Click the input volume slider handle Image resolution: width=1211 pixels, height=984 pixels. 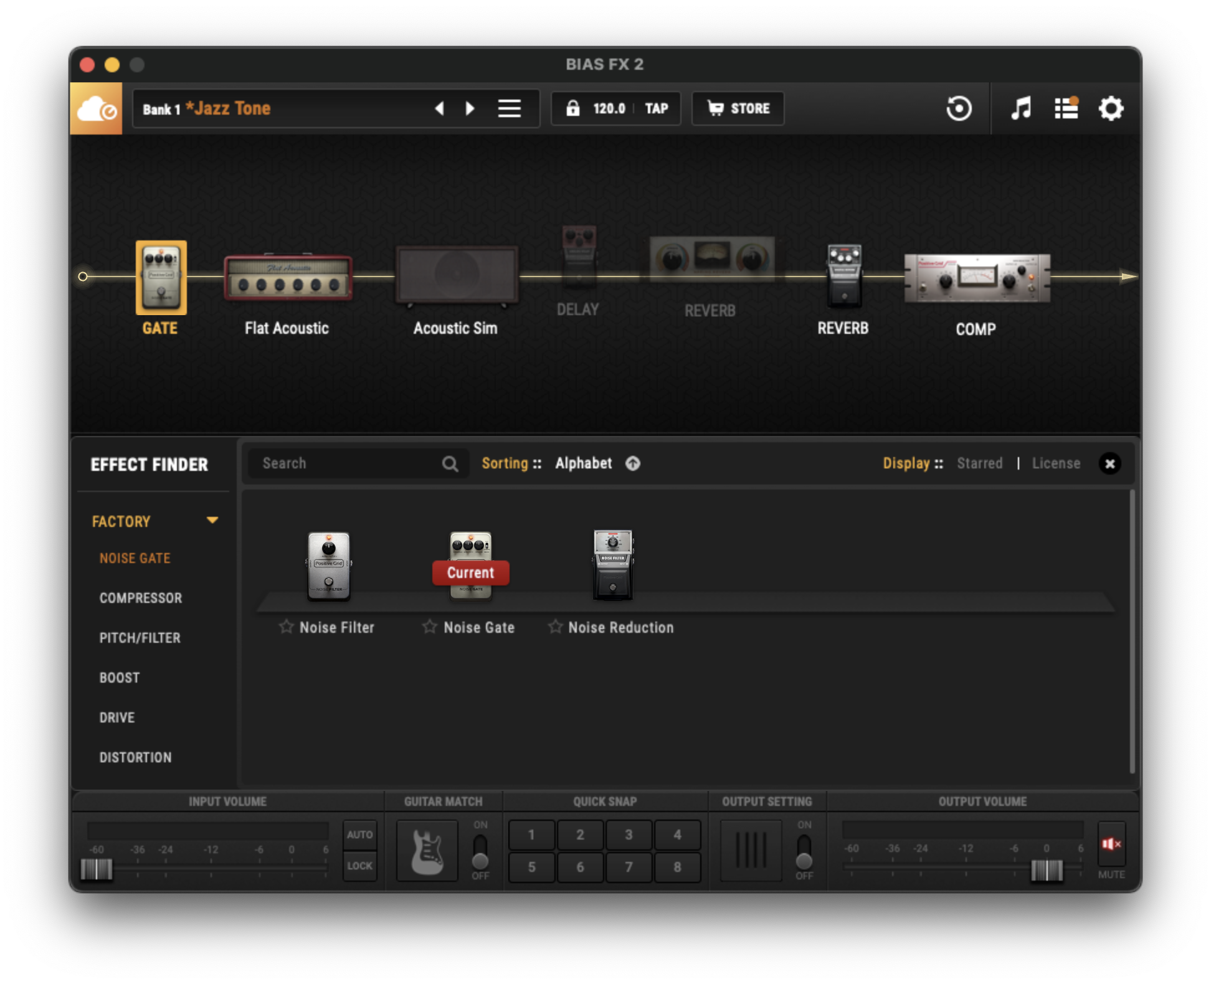[97, 869]
